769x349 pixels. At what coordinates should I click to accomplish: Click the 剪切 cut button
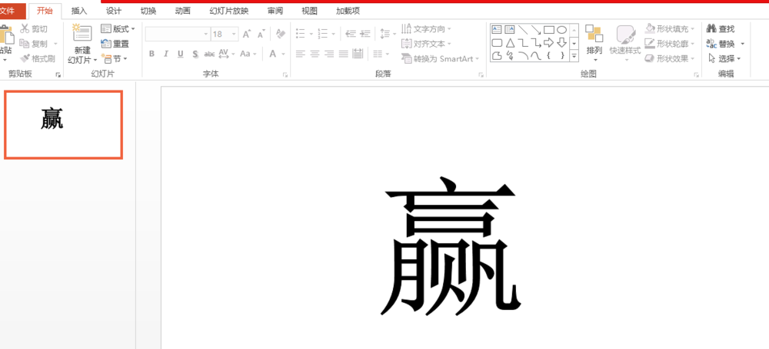34,29
